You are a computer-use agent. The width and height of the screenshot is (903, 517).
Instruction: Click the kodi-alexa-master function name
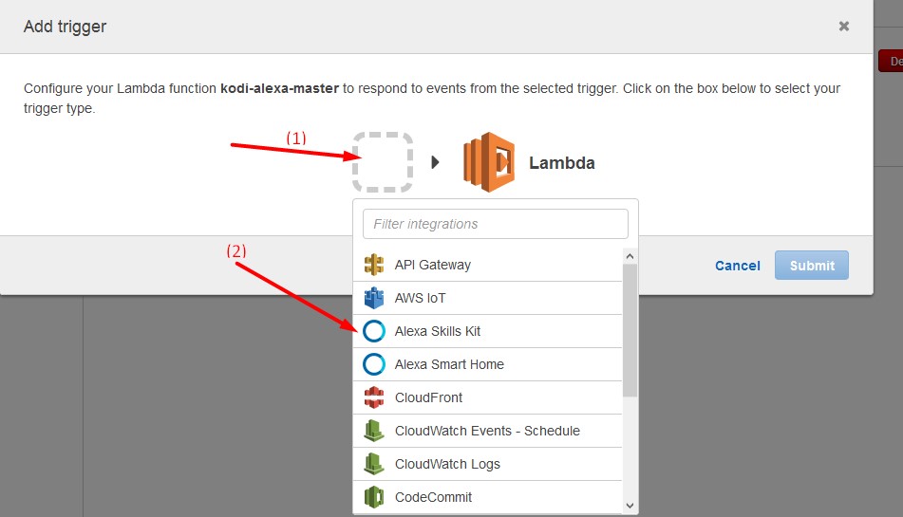coord(279,88)
